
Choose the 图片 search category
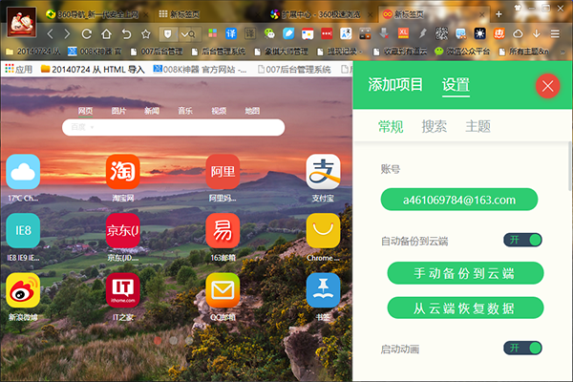pyautogui.click(x=118, y=111)
